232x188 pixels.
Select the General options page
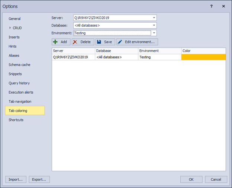coord(14,19)
